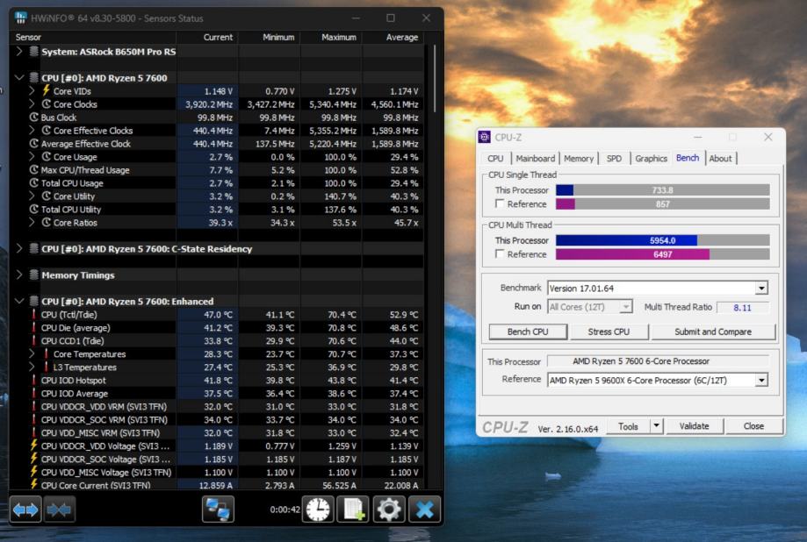Click the expand columns double-arrow icon
The height and width of the screenshot is (542, 807).
(x=25, y=509)
